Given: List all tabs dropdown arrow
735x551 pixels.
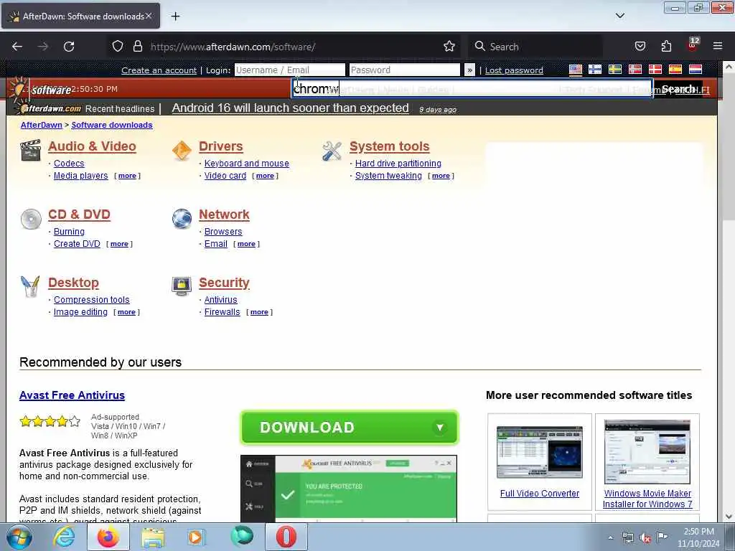Looking at the screenshot, I should pos(619,16).
